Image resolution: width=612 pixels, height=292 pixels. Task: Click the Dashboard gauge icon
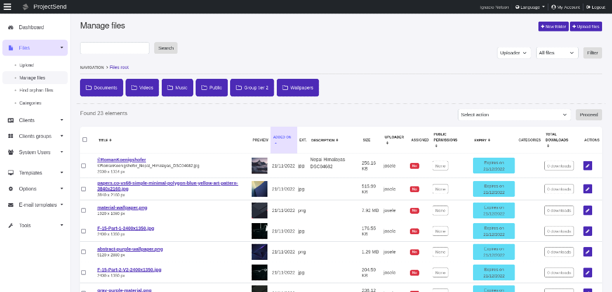11,27
